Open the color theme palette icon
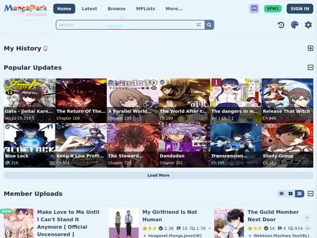The image size is (317, 238). [295, 25]
